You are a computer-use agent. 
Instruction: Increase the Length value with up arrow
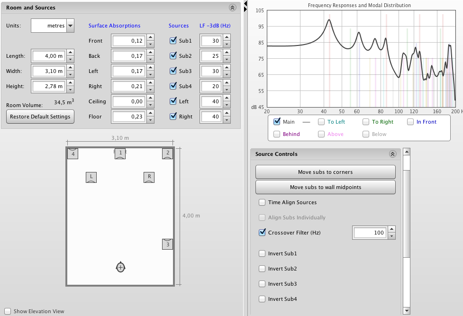point(70,53)
